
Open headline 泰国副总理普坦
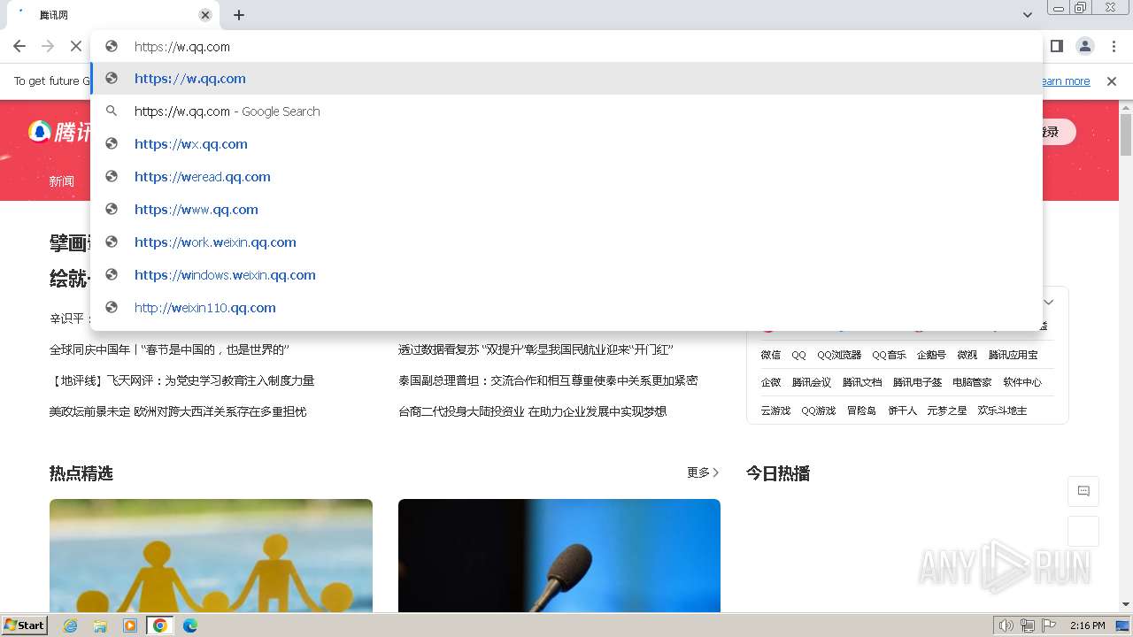click(548, 380)
